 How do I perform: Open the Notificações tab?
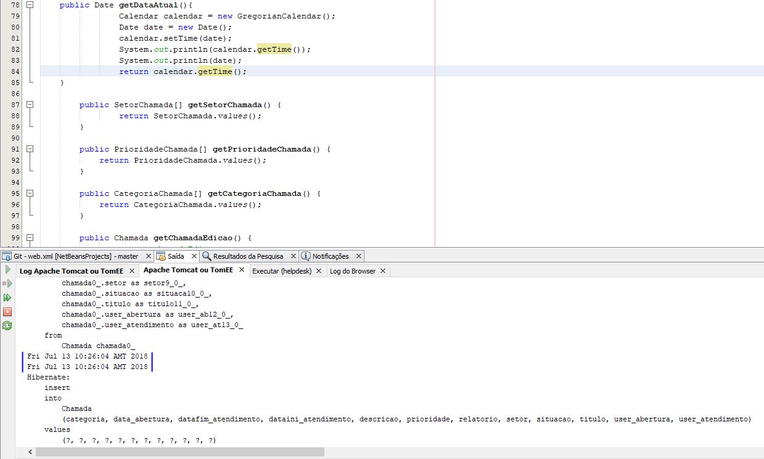click(326, 256)
